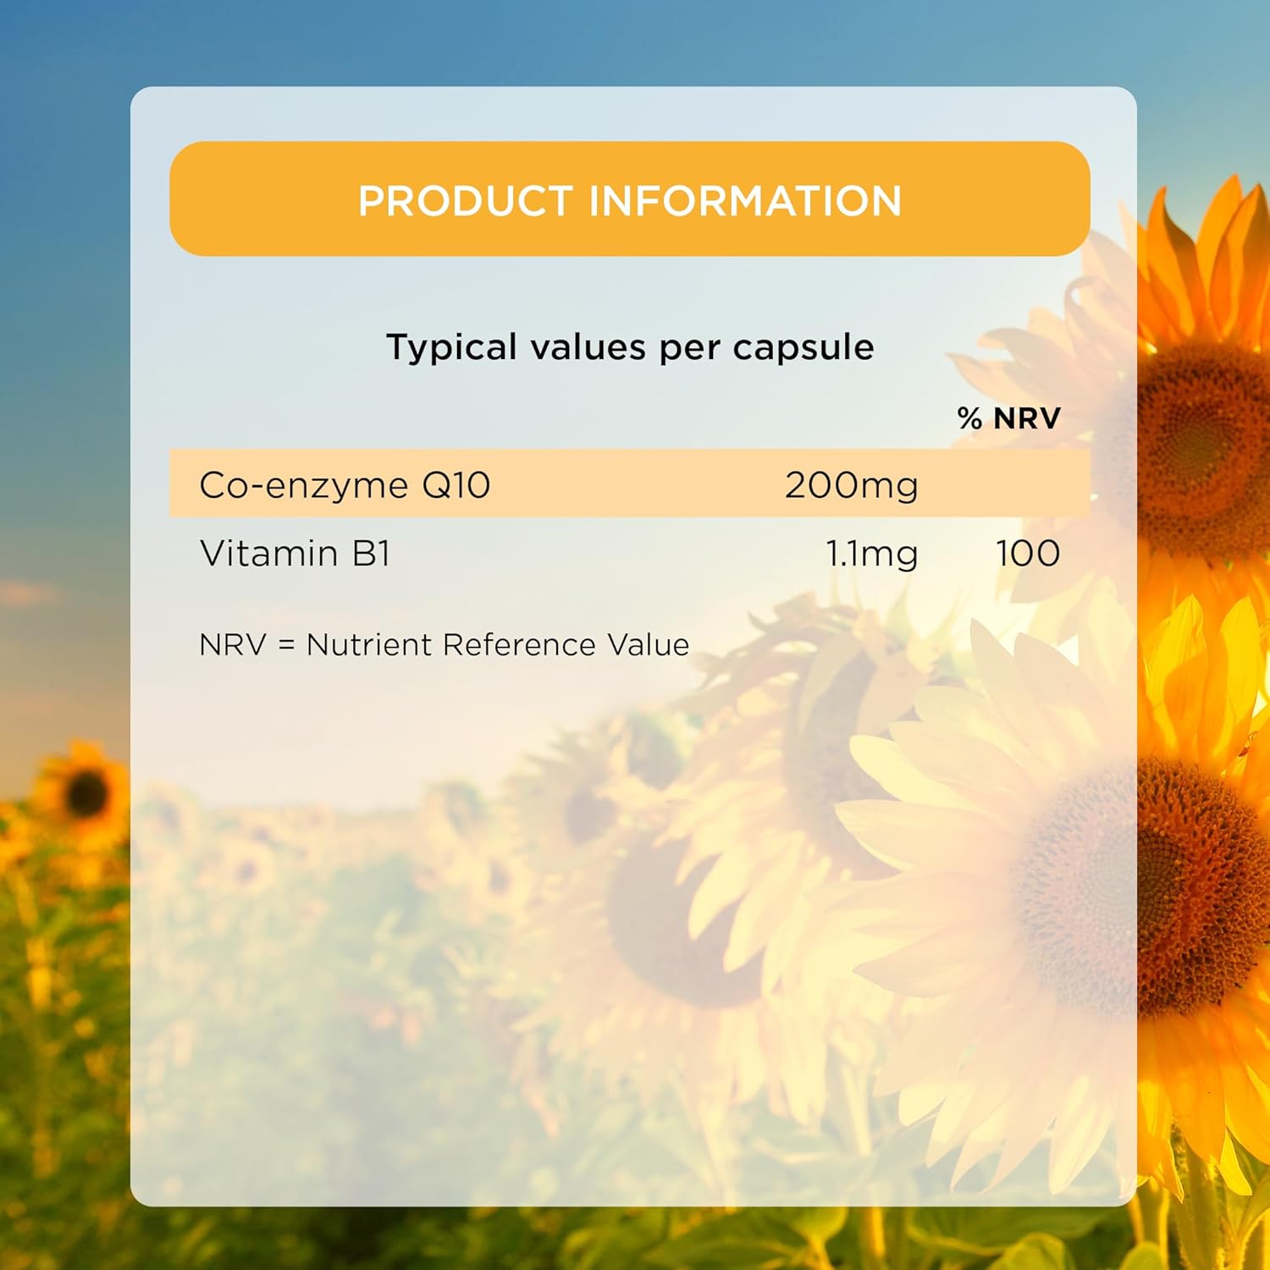Click the % NRV column header

[x=1008, y=418]
